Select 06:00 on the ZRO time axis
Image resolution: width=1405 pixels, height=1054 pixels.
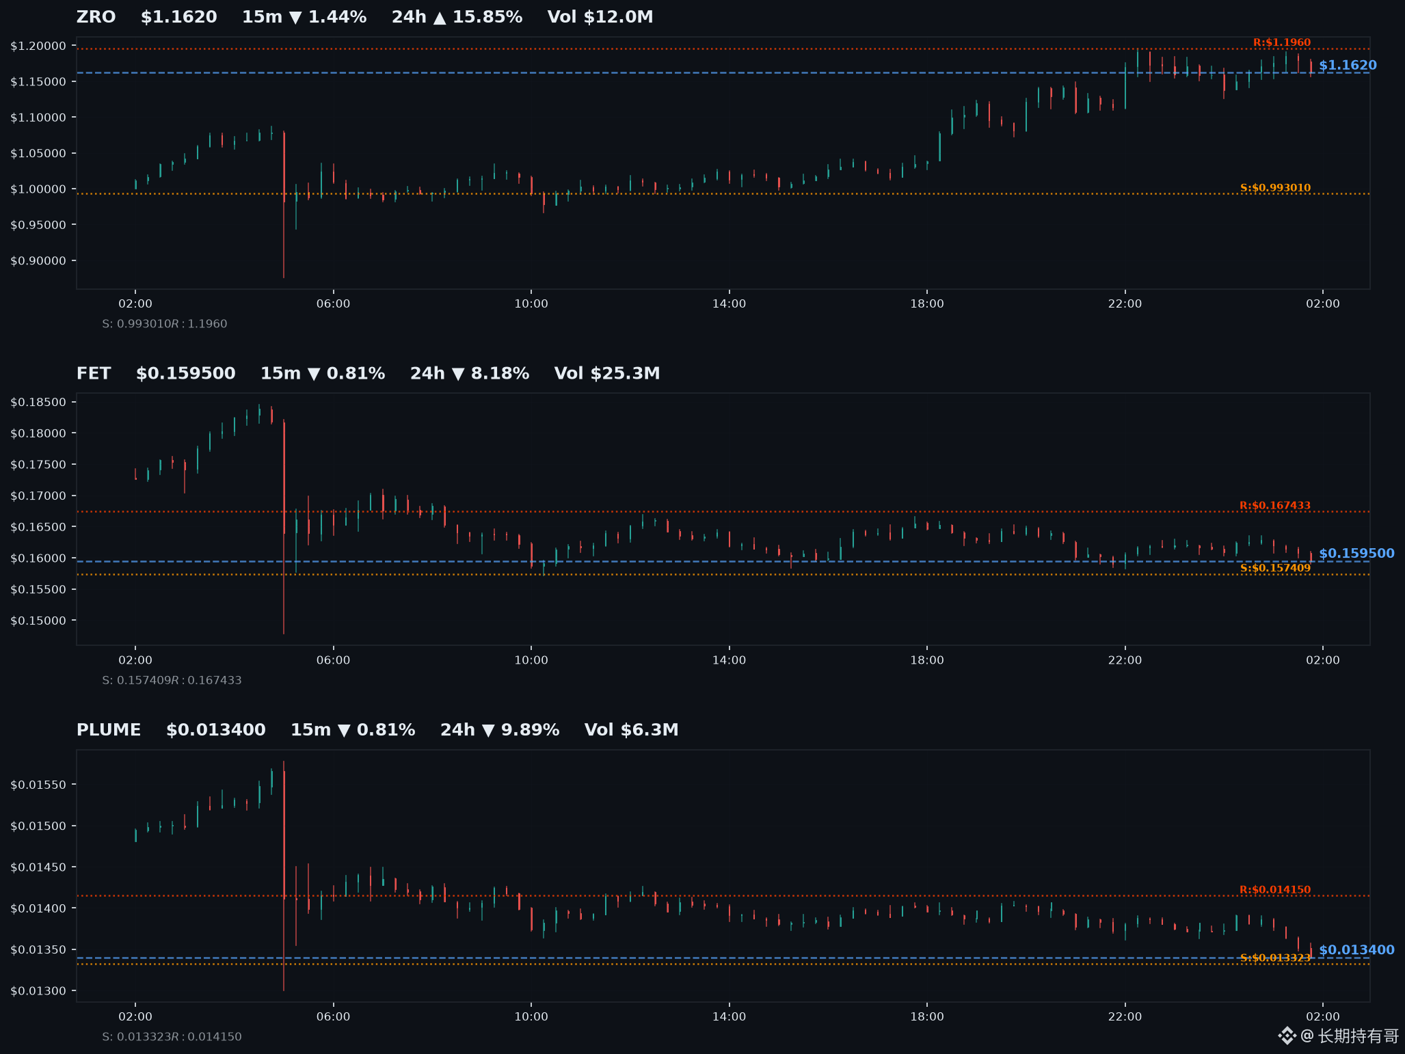[333, 303]
